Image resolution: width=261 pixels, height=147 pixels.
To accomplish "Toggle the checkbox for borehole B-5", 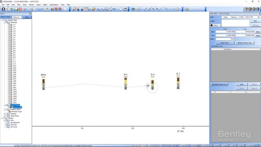I will coord(9,48).
